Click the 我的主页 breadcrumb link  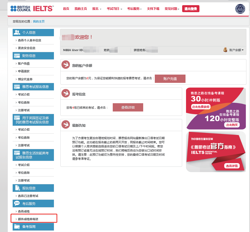39,21
